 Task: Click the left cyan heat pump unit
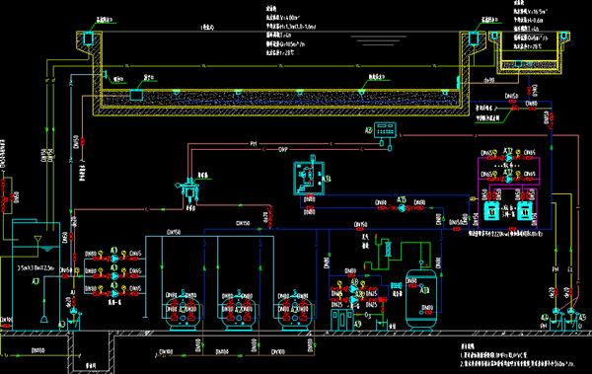coord(492,211)
